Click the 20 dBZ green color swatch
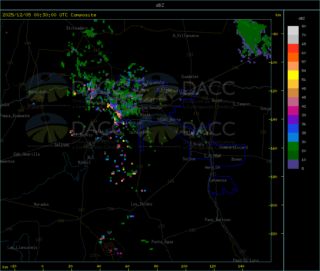 click(293, 155)
